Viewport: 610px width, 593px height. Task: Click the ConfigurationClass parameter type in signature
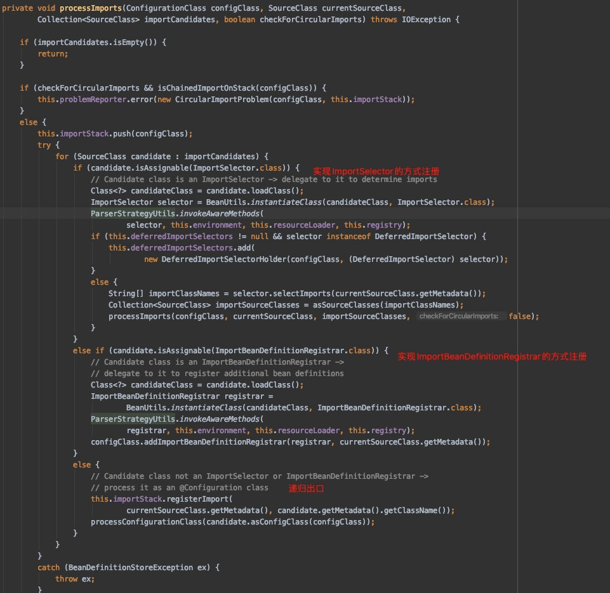[166, 8]
